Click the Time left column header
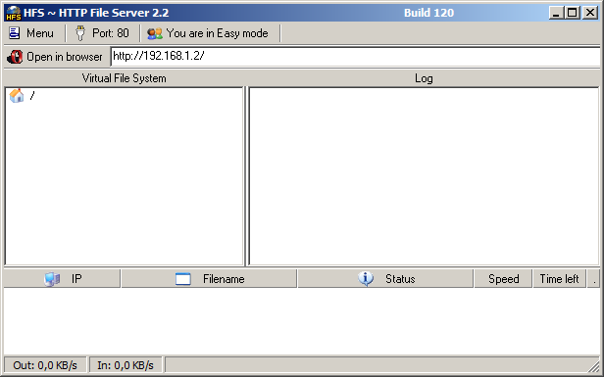This screenshot has width=604, height=377. pos(559,278)
